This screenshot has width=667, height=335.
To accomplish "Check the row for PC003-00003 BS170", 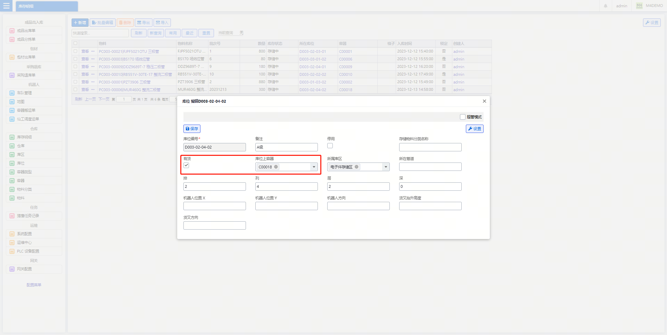I will point(75,59).
